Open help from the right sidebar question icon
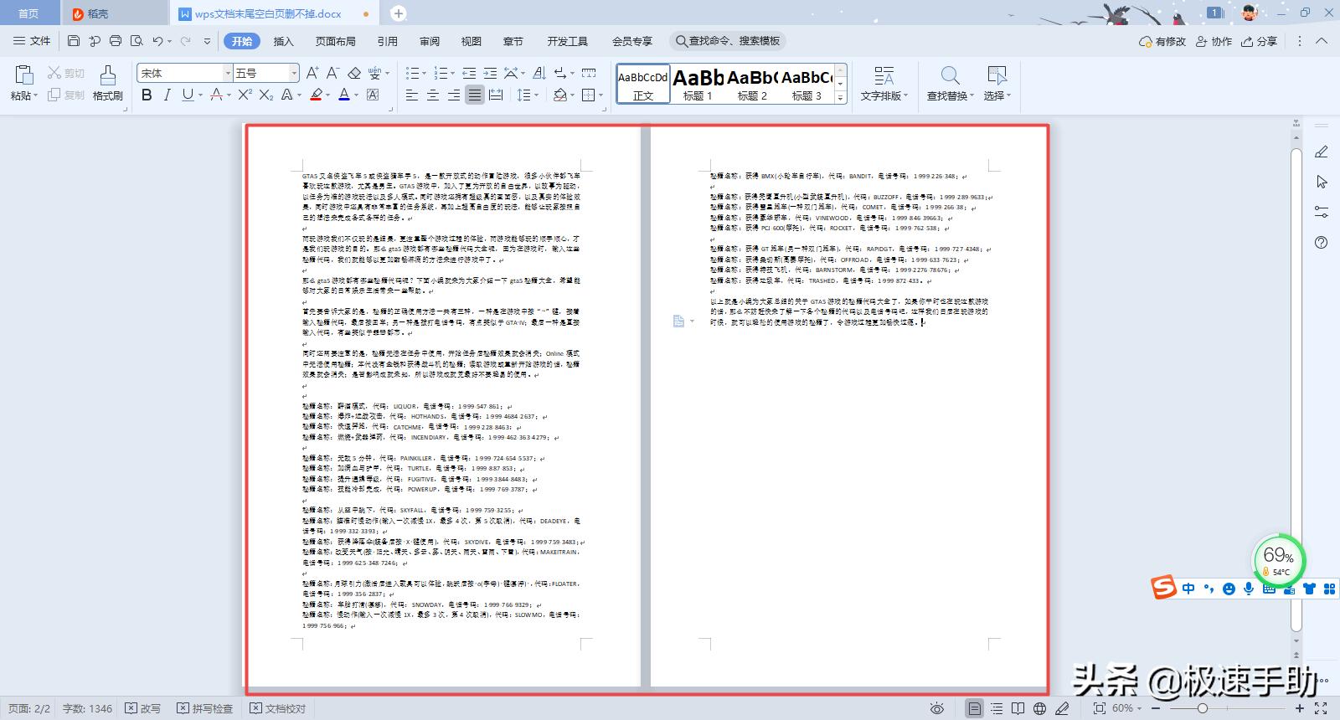Viewport: 1340px width, 720px height. tap(1322, 243)
